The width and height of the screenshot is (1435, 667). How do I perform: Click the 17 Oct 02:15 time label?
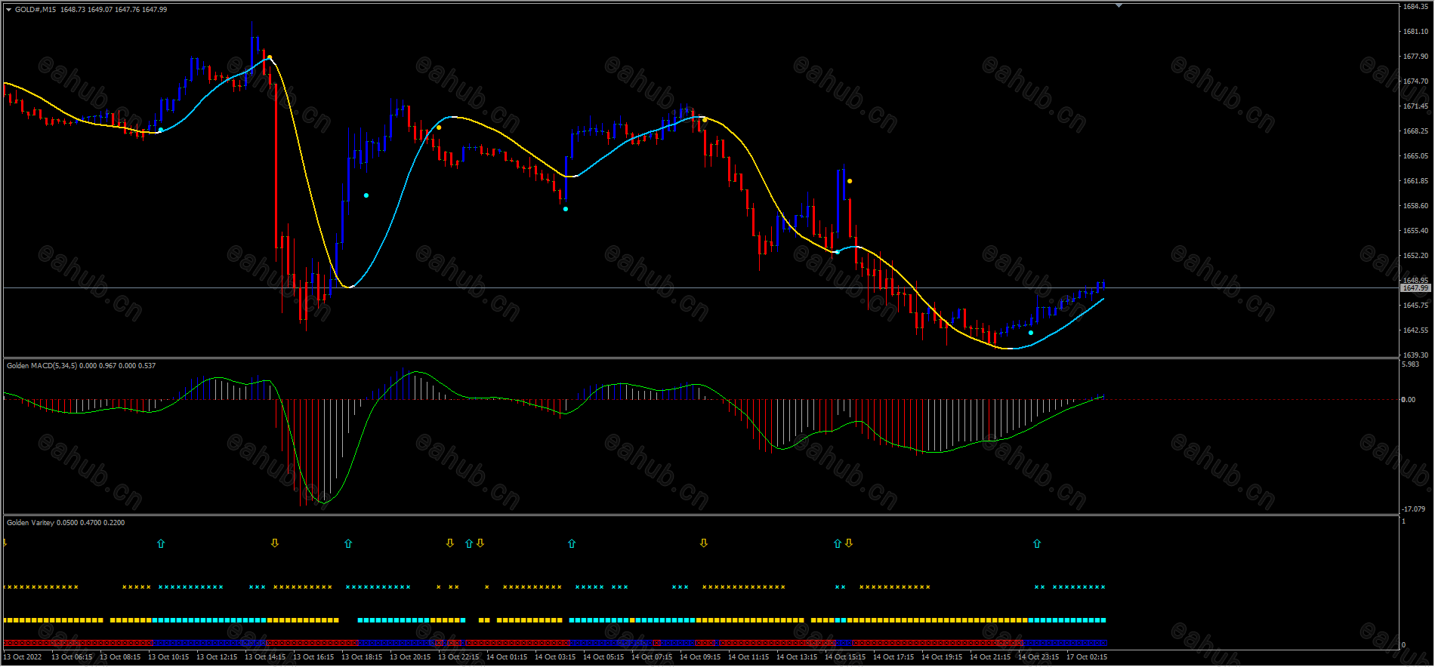[1087, 657]
